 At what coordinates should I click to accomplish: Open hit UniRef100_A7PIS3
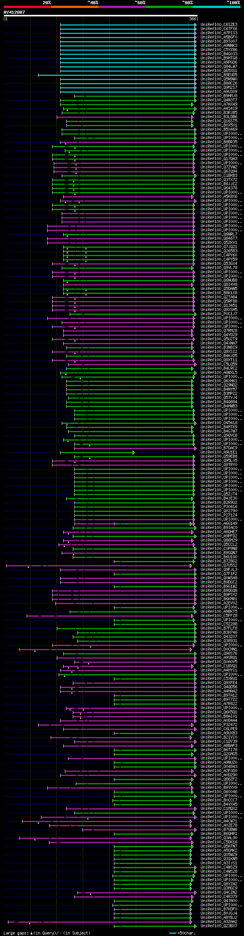coord(219,33)
